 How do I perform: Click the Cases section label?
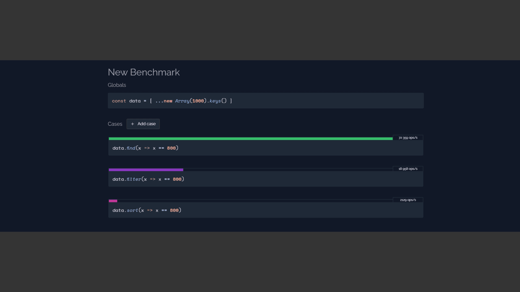point(115,124)
